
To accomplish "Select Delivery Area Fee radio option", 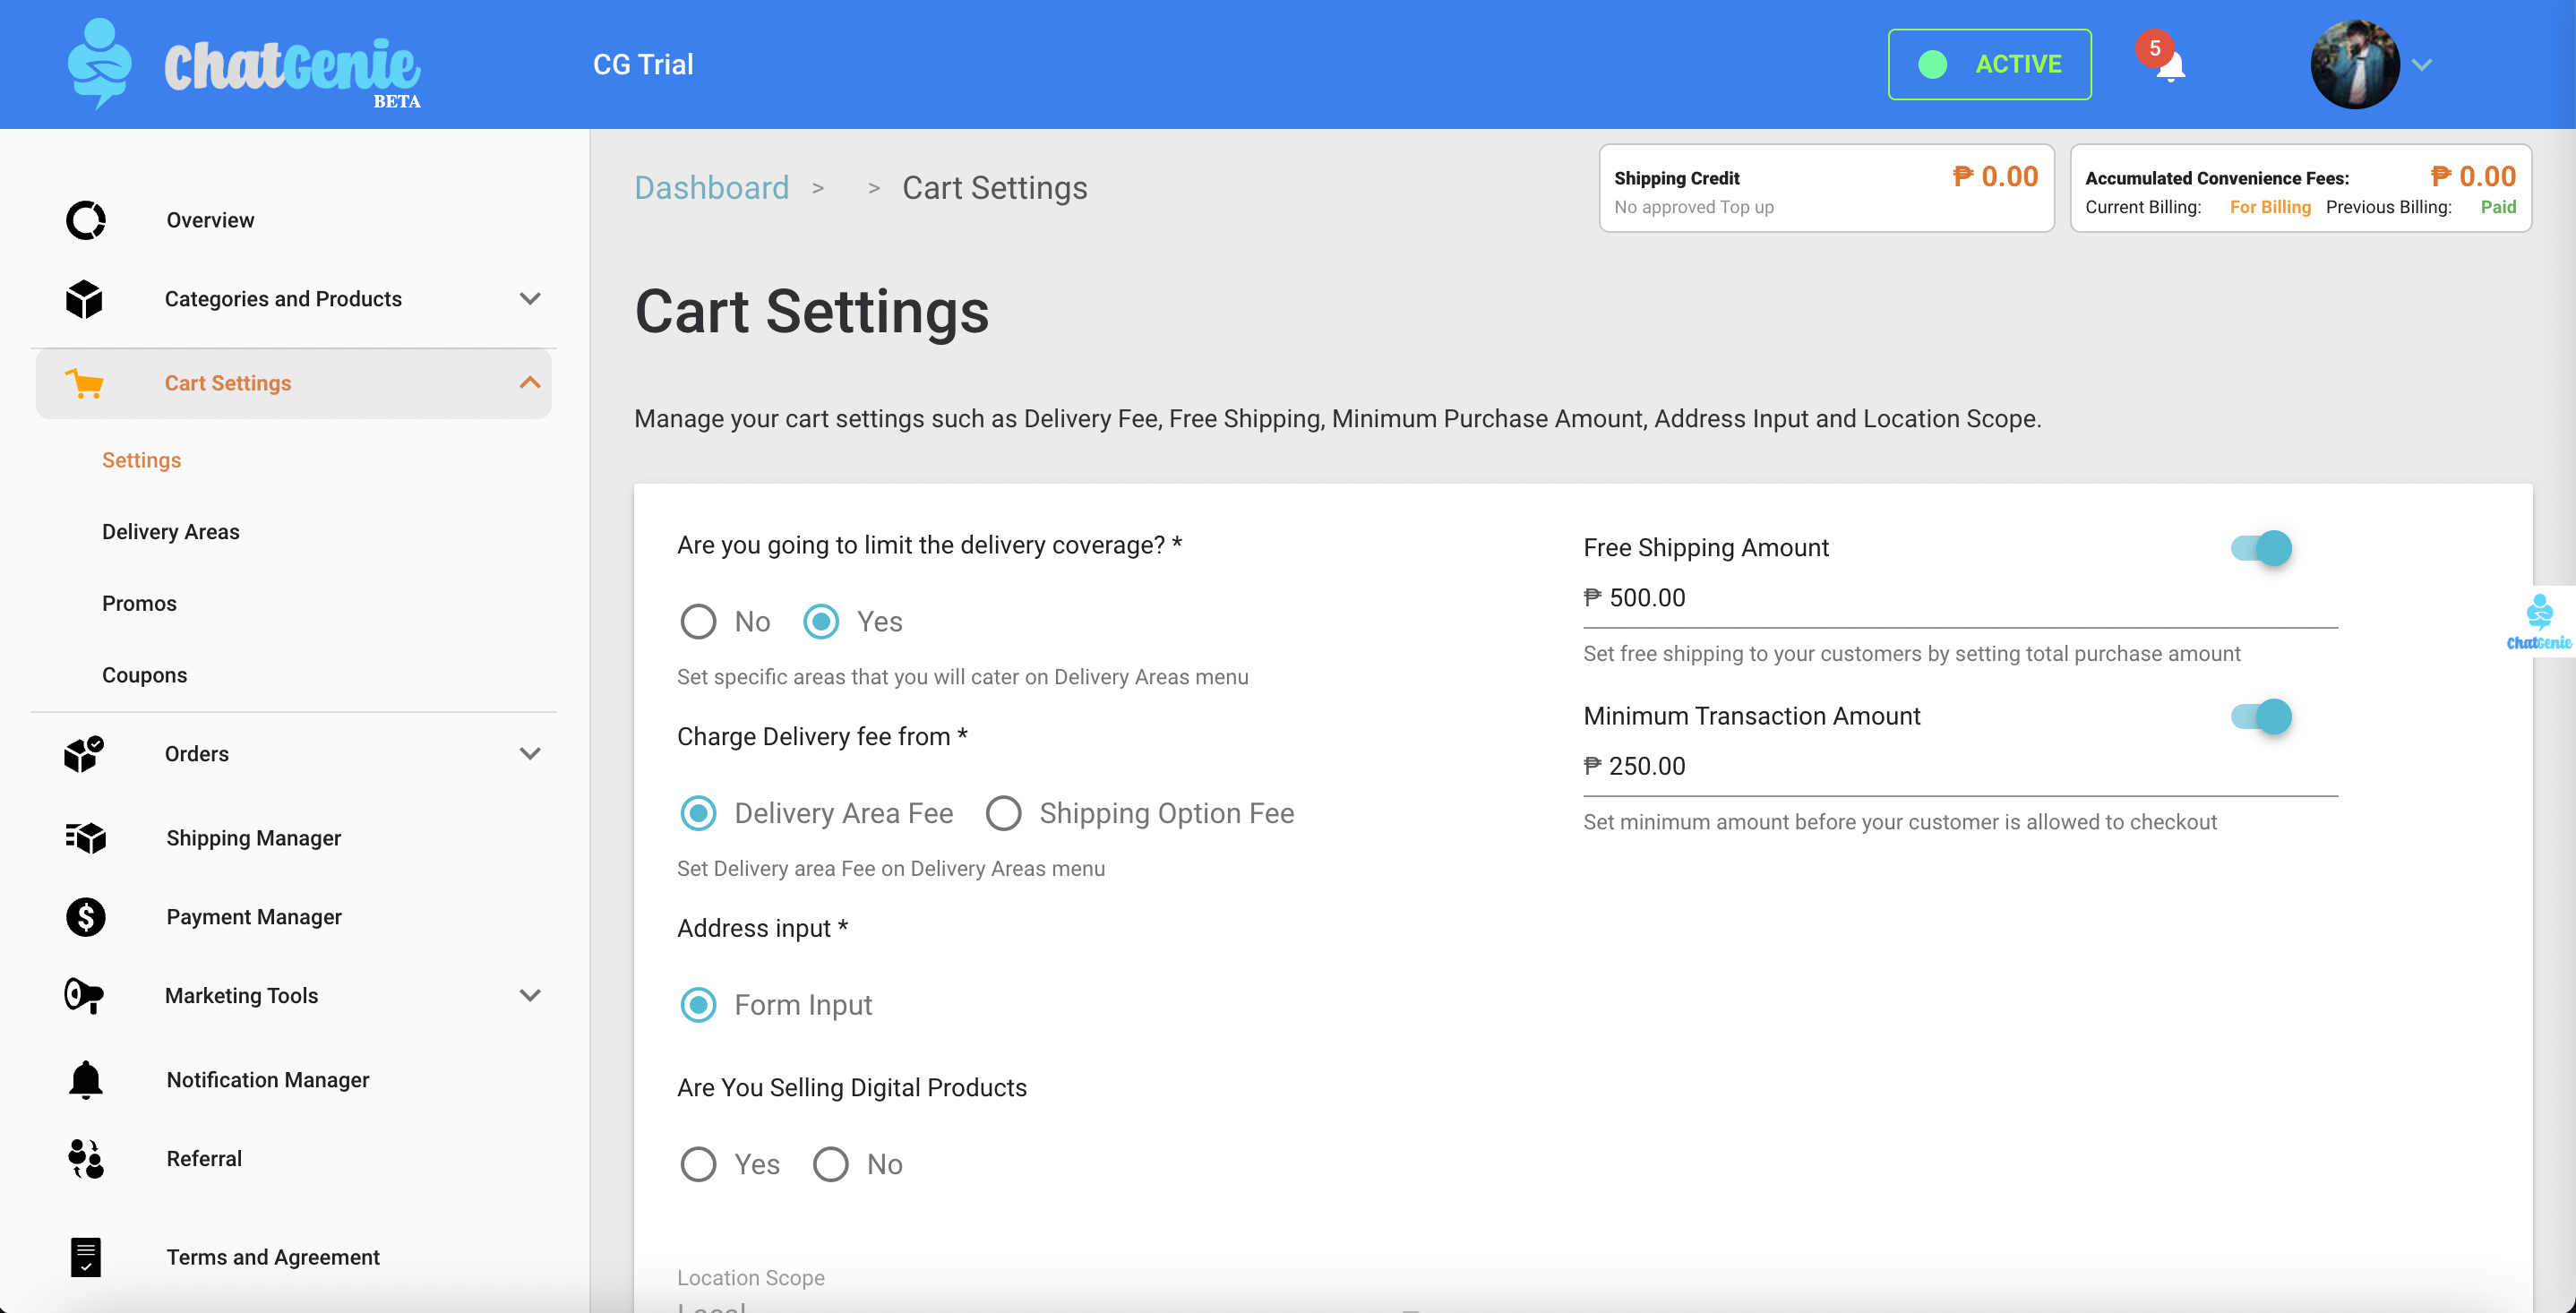I will click(x=698, y=813).
